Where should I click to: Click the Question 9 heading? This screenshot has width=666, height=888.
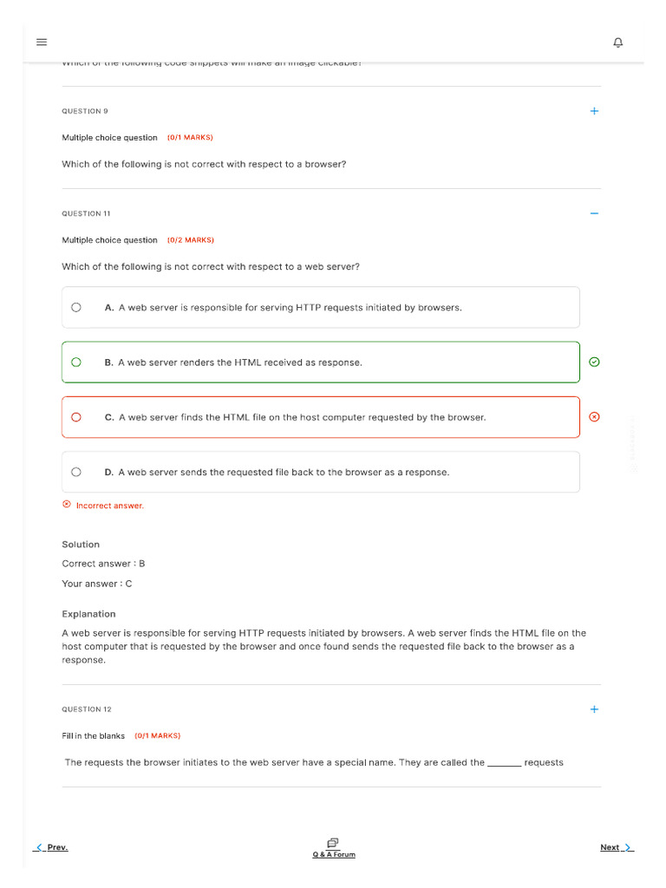85,111
